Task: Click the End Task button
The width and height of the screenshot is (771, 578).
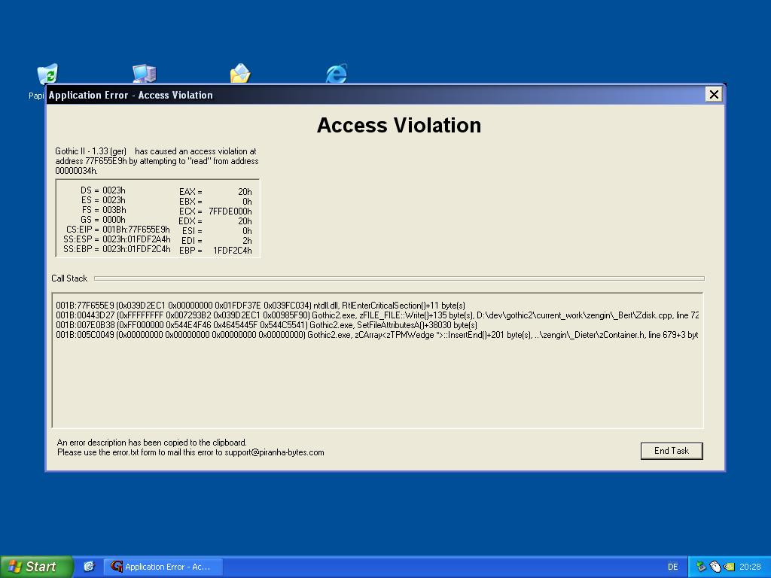Action: click(x=671, y=451)
